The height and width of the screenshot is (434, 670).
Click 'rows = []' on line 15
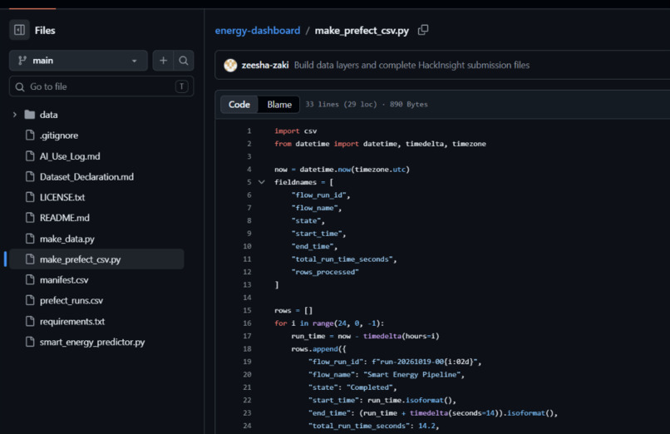293,311
